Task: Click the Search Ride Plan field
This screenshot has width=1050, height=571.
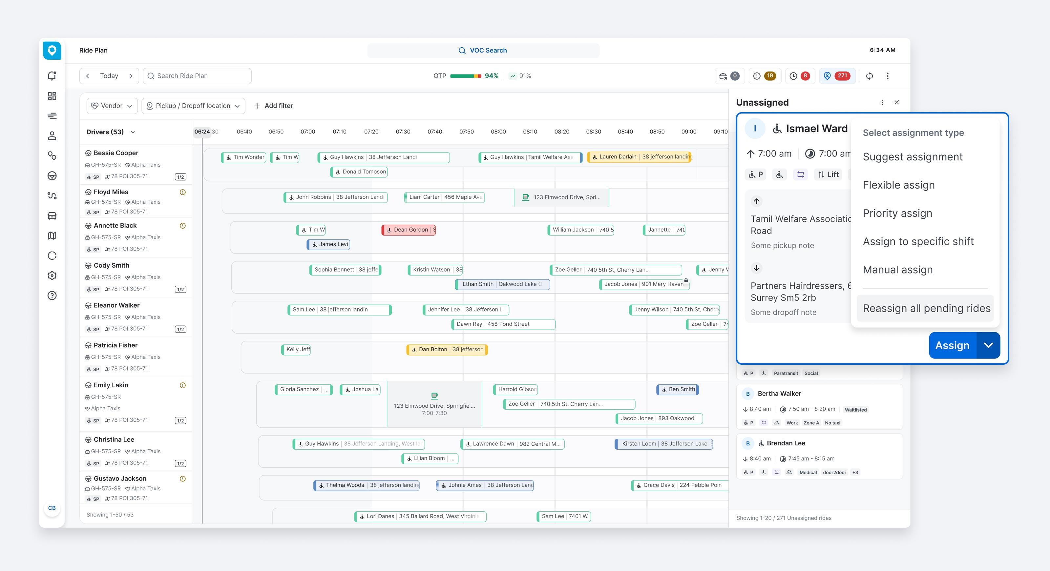Action: [x=197, y=76]
